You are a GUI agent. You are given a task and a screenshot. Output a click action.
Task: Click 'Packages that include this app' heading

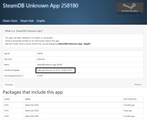click(33, 92)
